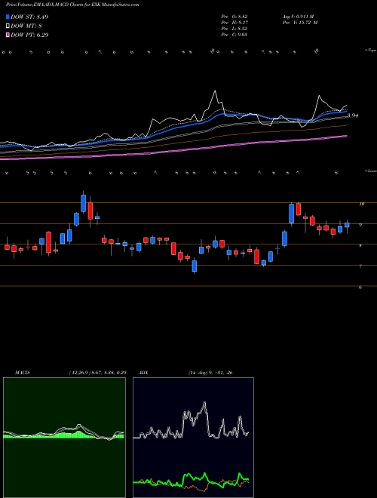Click the price axis label 6
Screen dimensions: 377x498
coord(360,287)
